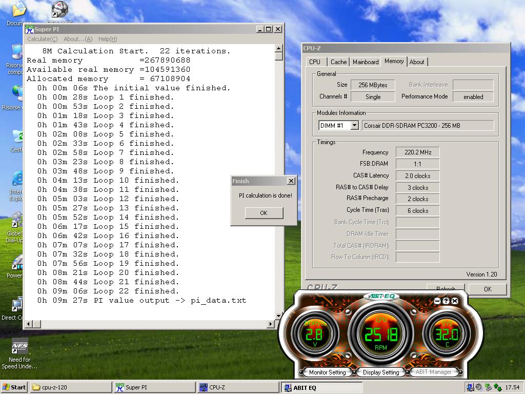This screenshot has height=394, width=525.
Task: Click the SYS temperature gauge in ABIT EQ
Action: [447, 334]
